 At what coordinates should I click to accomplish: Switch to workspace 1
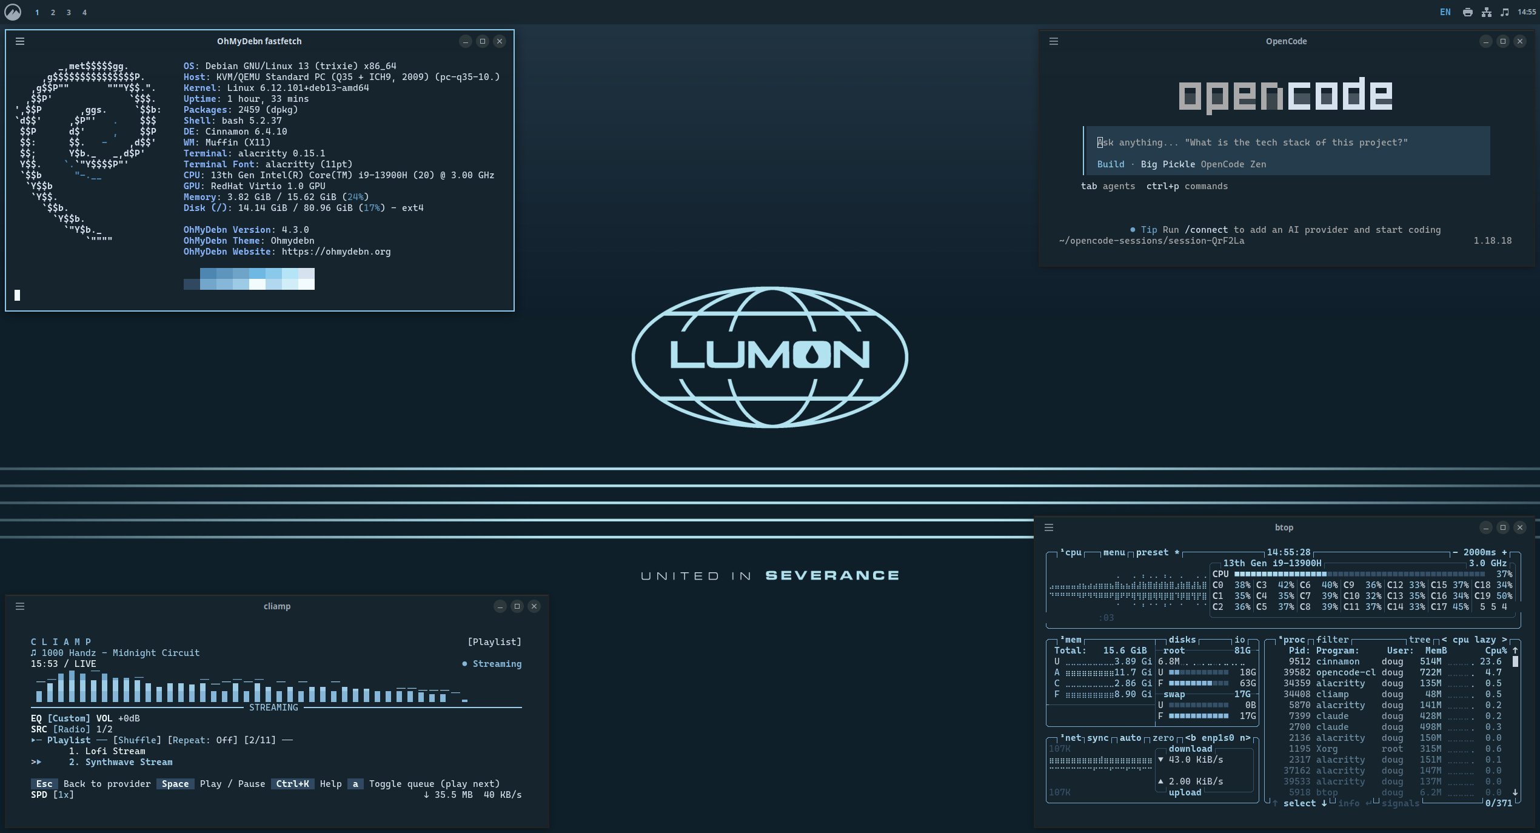37,13
